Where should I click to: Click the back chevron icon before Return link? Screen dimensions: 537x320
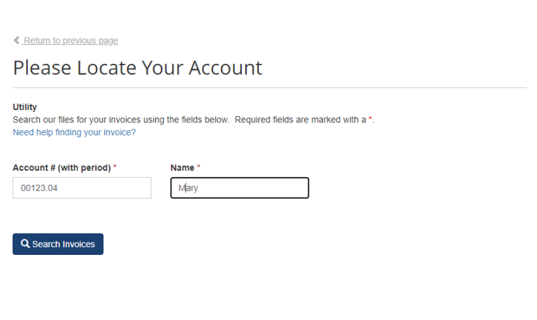point(16,41)
